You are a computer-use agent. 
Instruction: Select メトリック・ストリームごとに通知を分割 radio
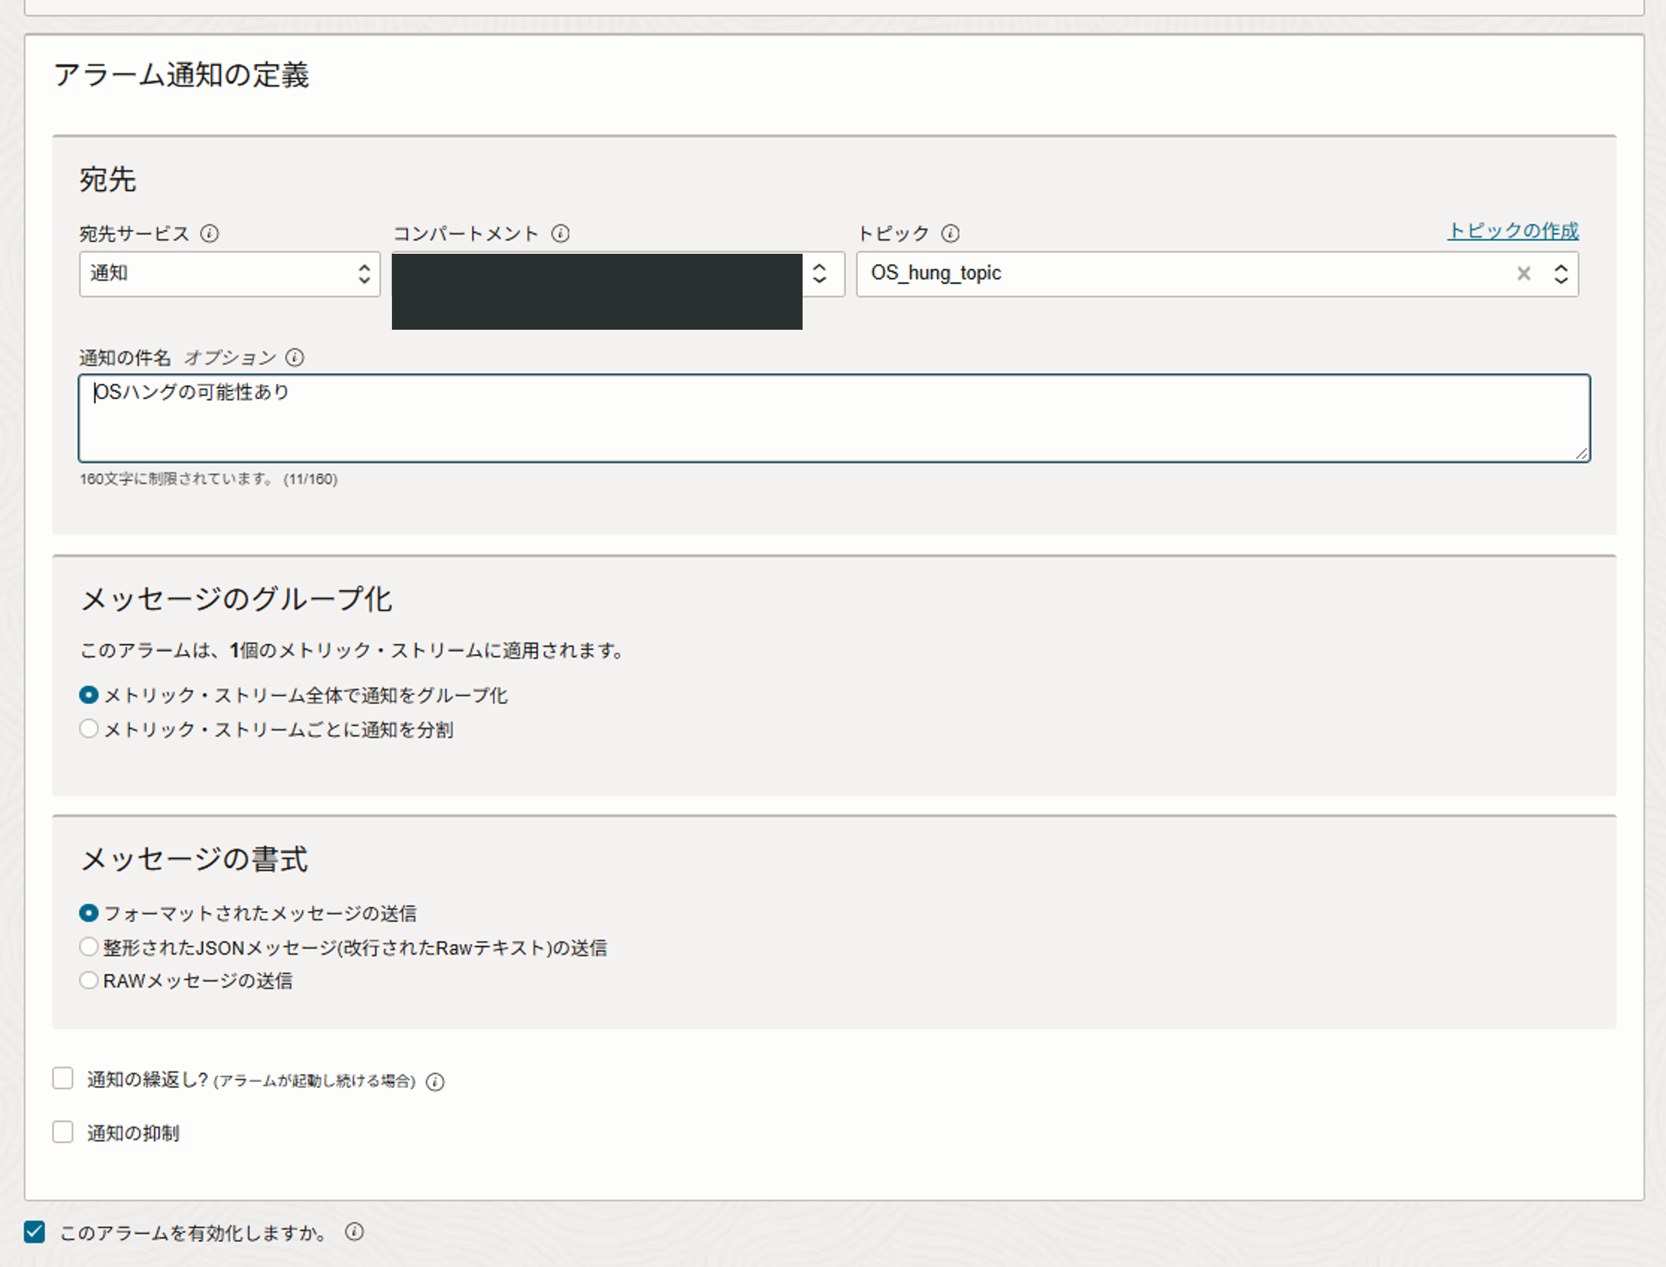[x=89, y=729]
